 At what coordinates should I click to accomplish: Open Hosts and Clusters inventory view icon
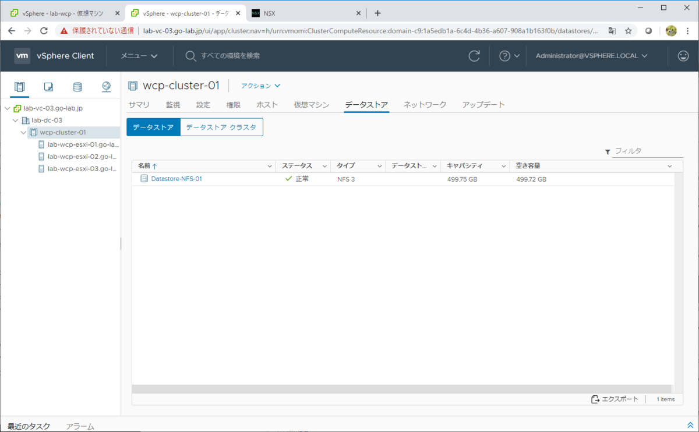click(20, 87)
